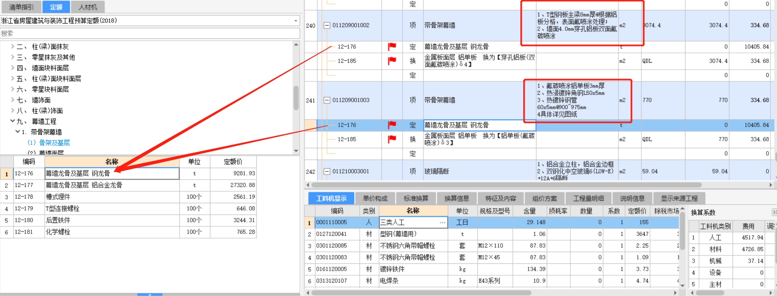Expand the 四、墙面块料面层 tree node
Image resolution: width=777 pixels, height=296 pixels.
(x=13, y=68)
